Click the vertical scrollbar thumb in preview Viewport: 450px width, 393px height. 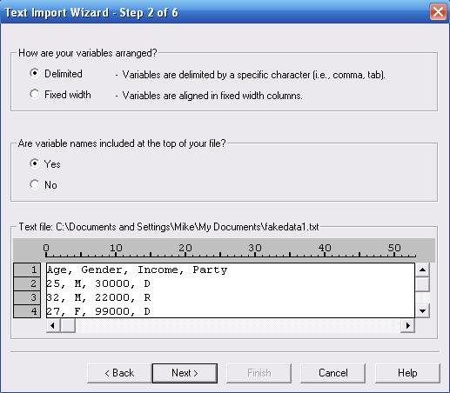click(422, 284)
